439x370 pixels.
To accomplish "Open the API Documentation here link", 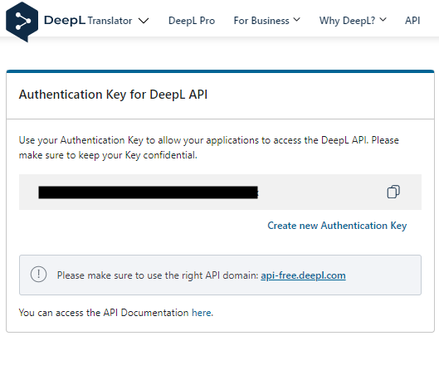I will 202,313.
